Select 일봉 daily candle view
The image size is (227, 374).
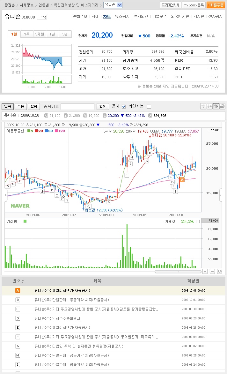click(8, 106)
